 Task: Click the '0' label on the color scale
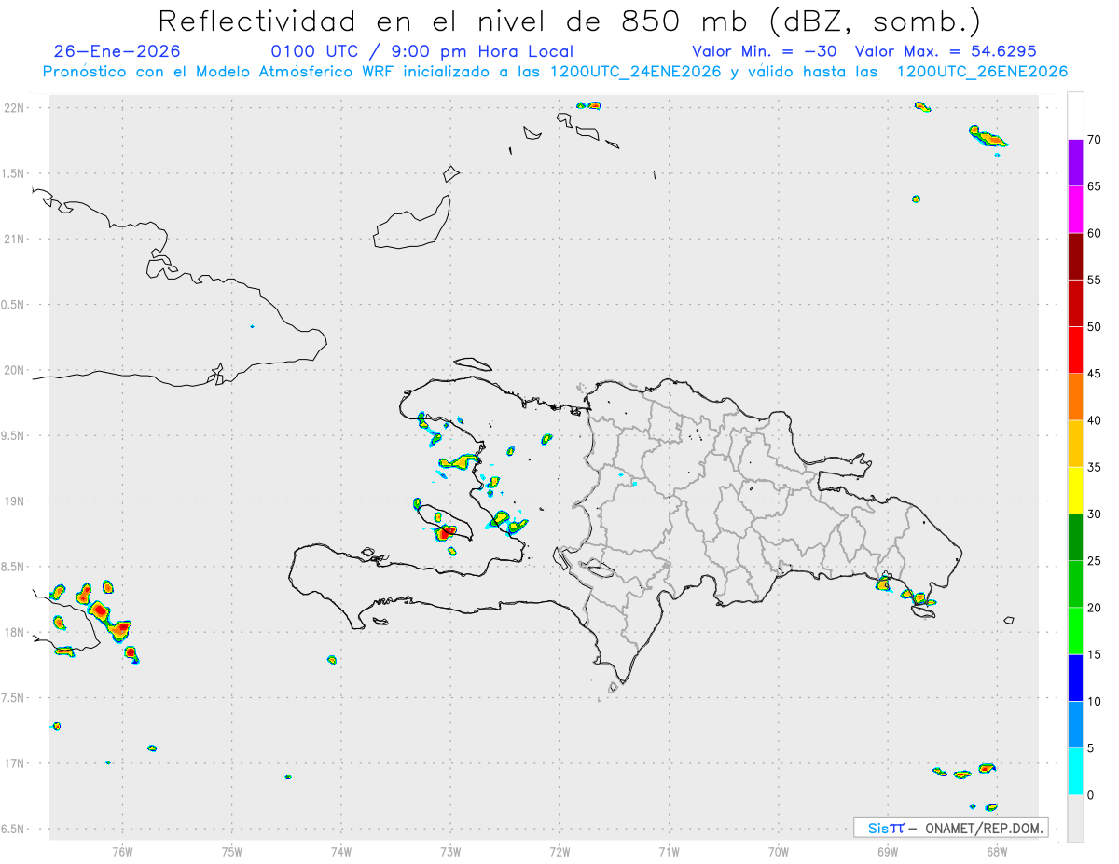(1090, 795)
